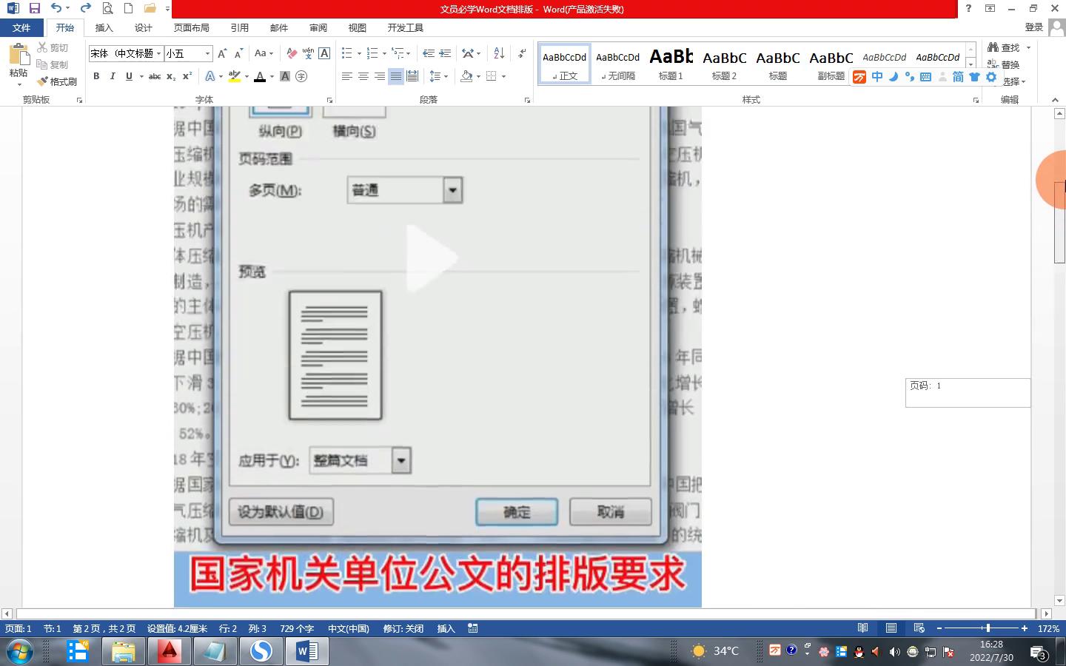
Task: Click the 查找 button
Action: tap(1004, 47)
